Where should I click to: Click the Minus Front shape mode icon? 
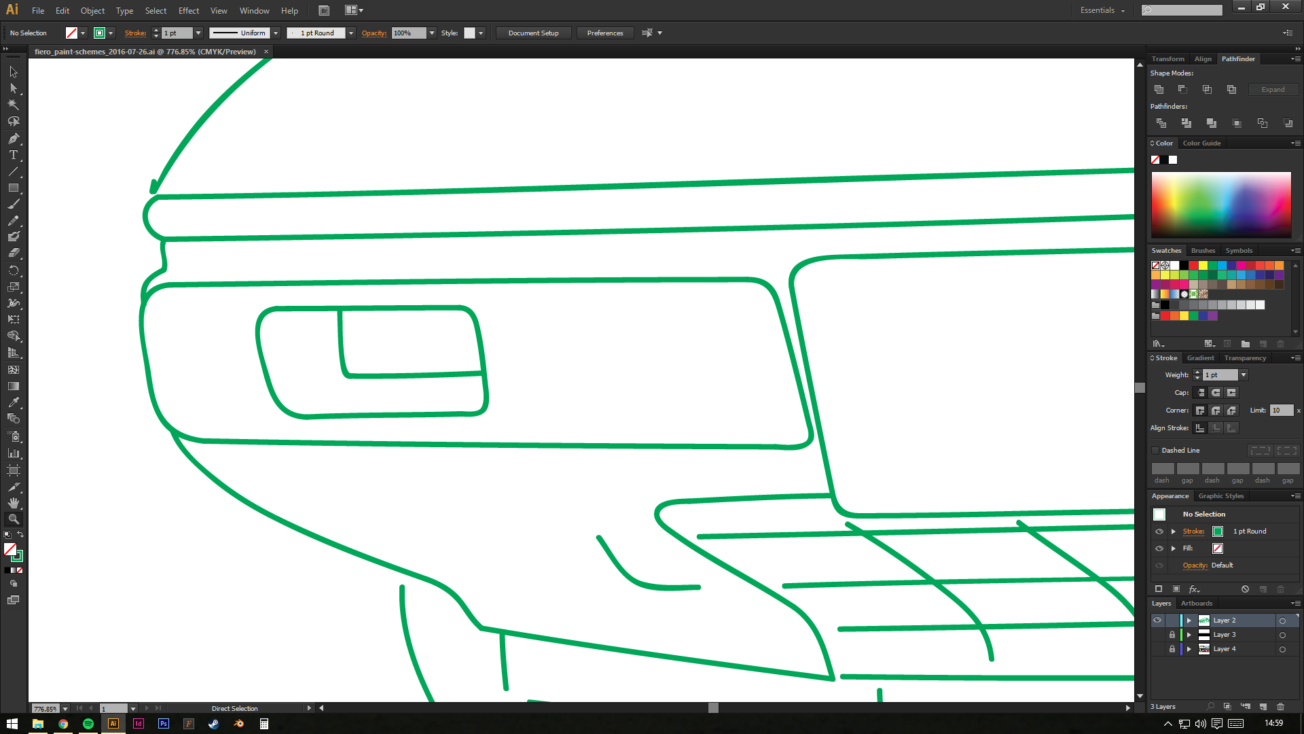pyautogui.click(x=1182, y=89)
